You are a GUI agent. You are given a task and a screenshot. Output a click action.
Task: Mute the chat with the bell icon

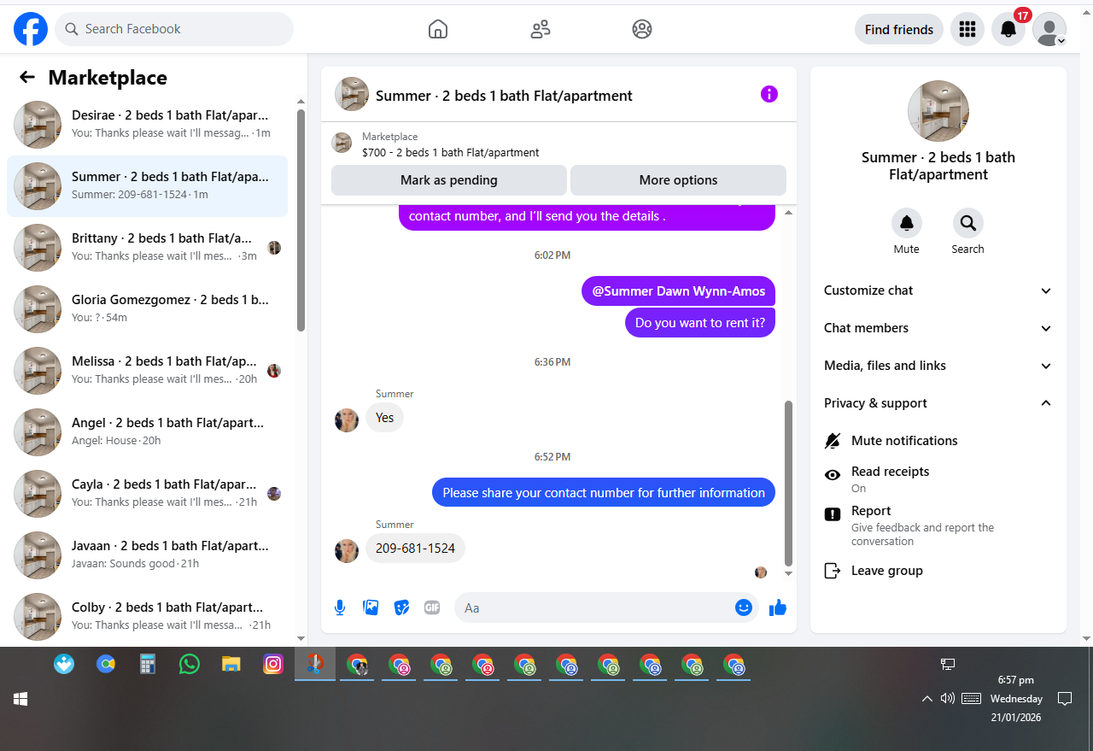pyautogui.click(x=907, y=223)
